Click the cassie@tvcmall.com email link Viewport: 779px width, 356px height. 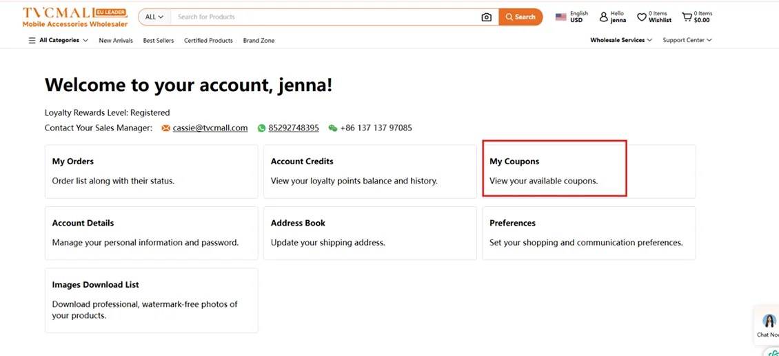pyautogui.click(x=210, y=128)
